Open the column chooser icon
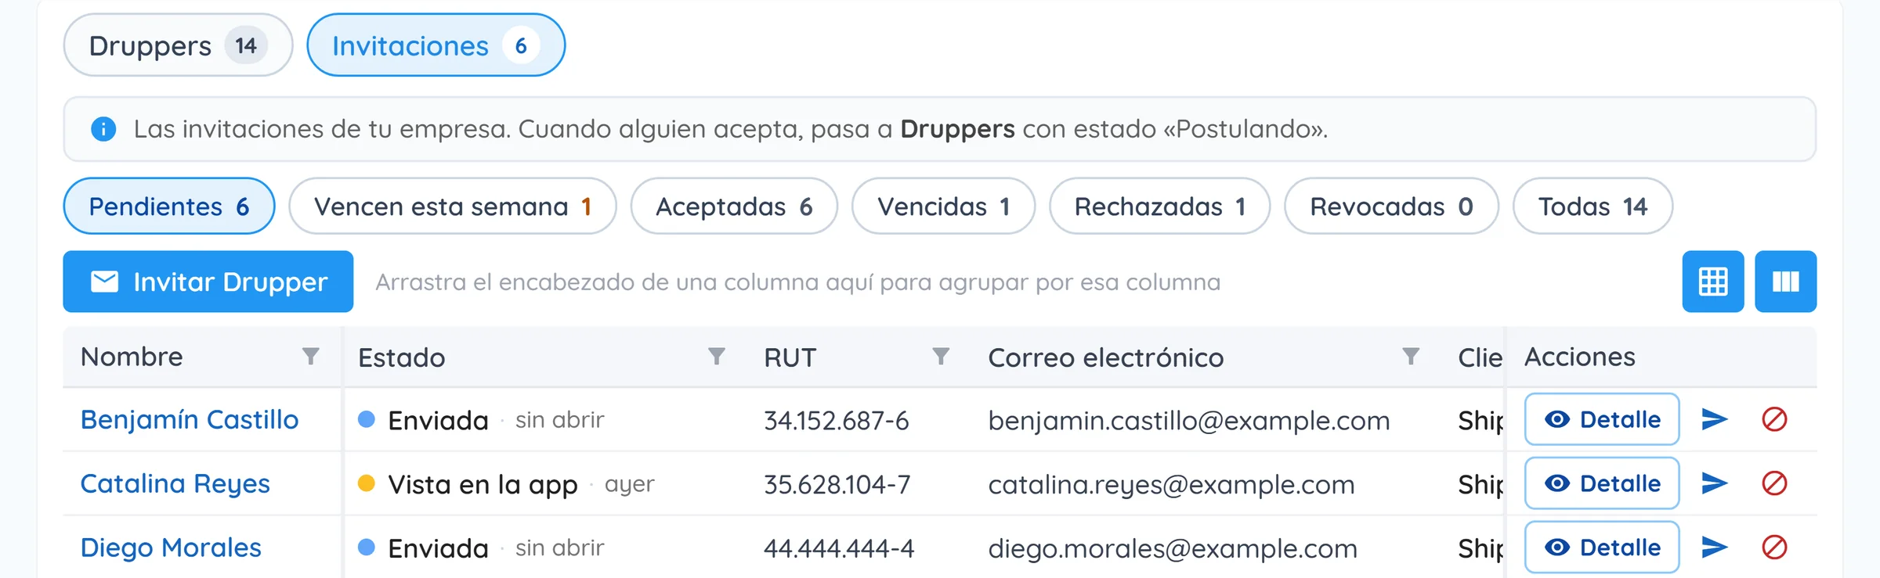Viewport: 1880px width, 578px height. (1785, 282)
